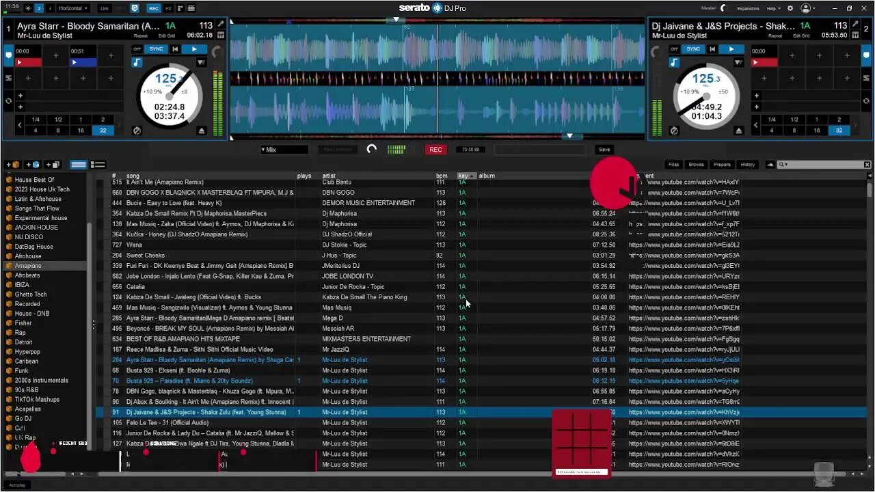Click deck 1 slip mode icon
Screen dimensions: 875x492
[x=137, y=131]
